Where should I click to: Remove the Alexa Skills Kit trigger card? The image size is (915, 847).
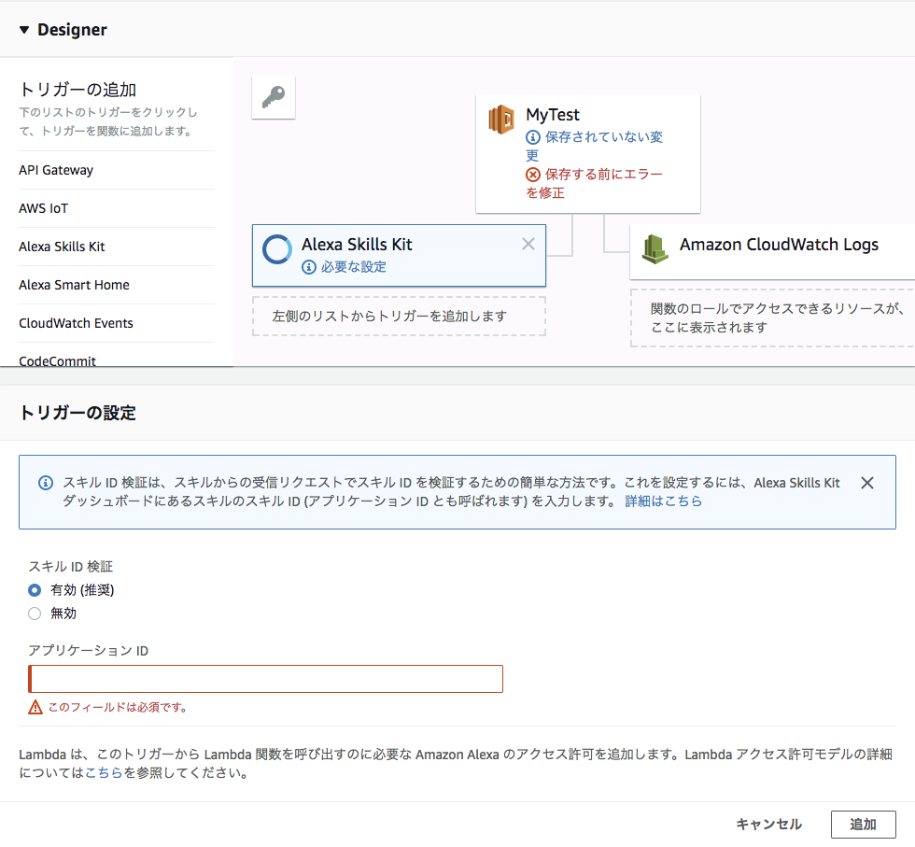click(x=528, y=244)
